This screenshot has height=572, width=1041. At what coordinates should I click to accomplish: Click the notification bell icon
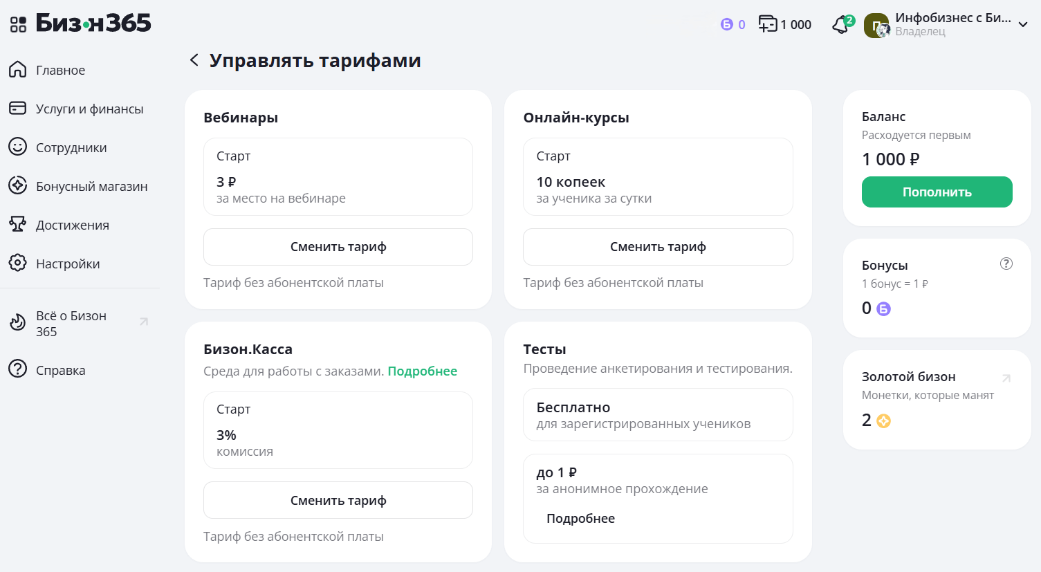[840, 26]
